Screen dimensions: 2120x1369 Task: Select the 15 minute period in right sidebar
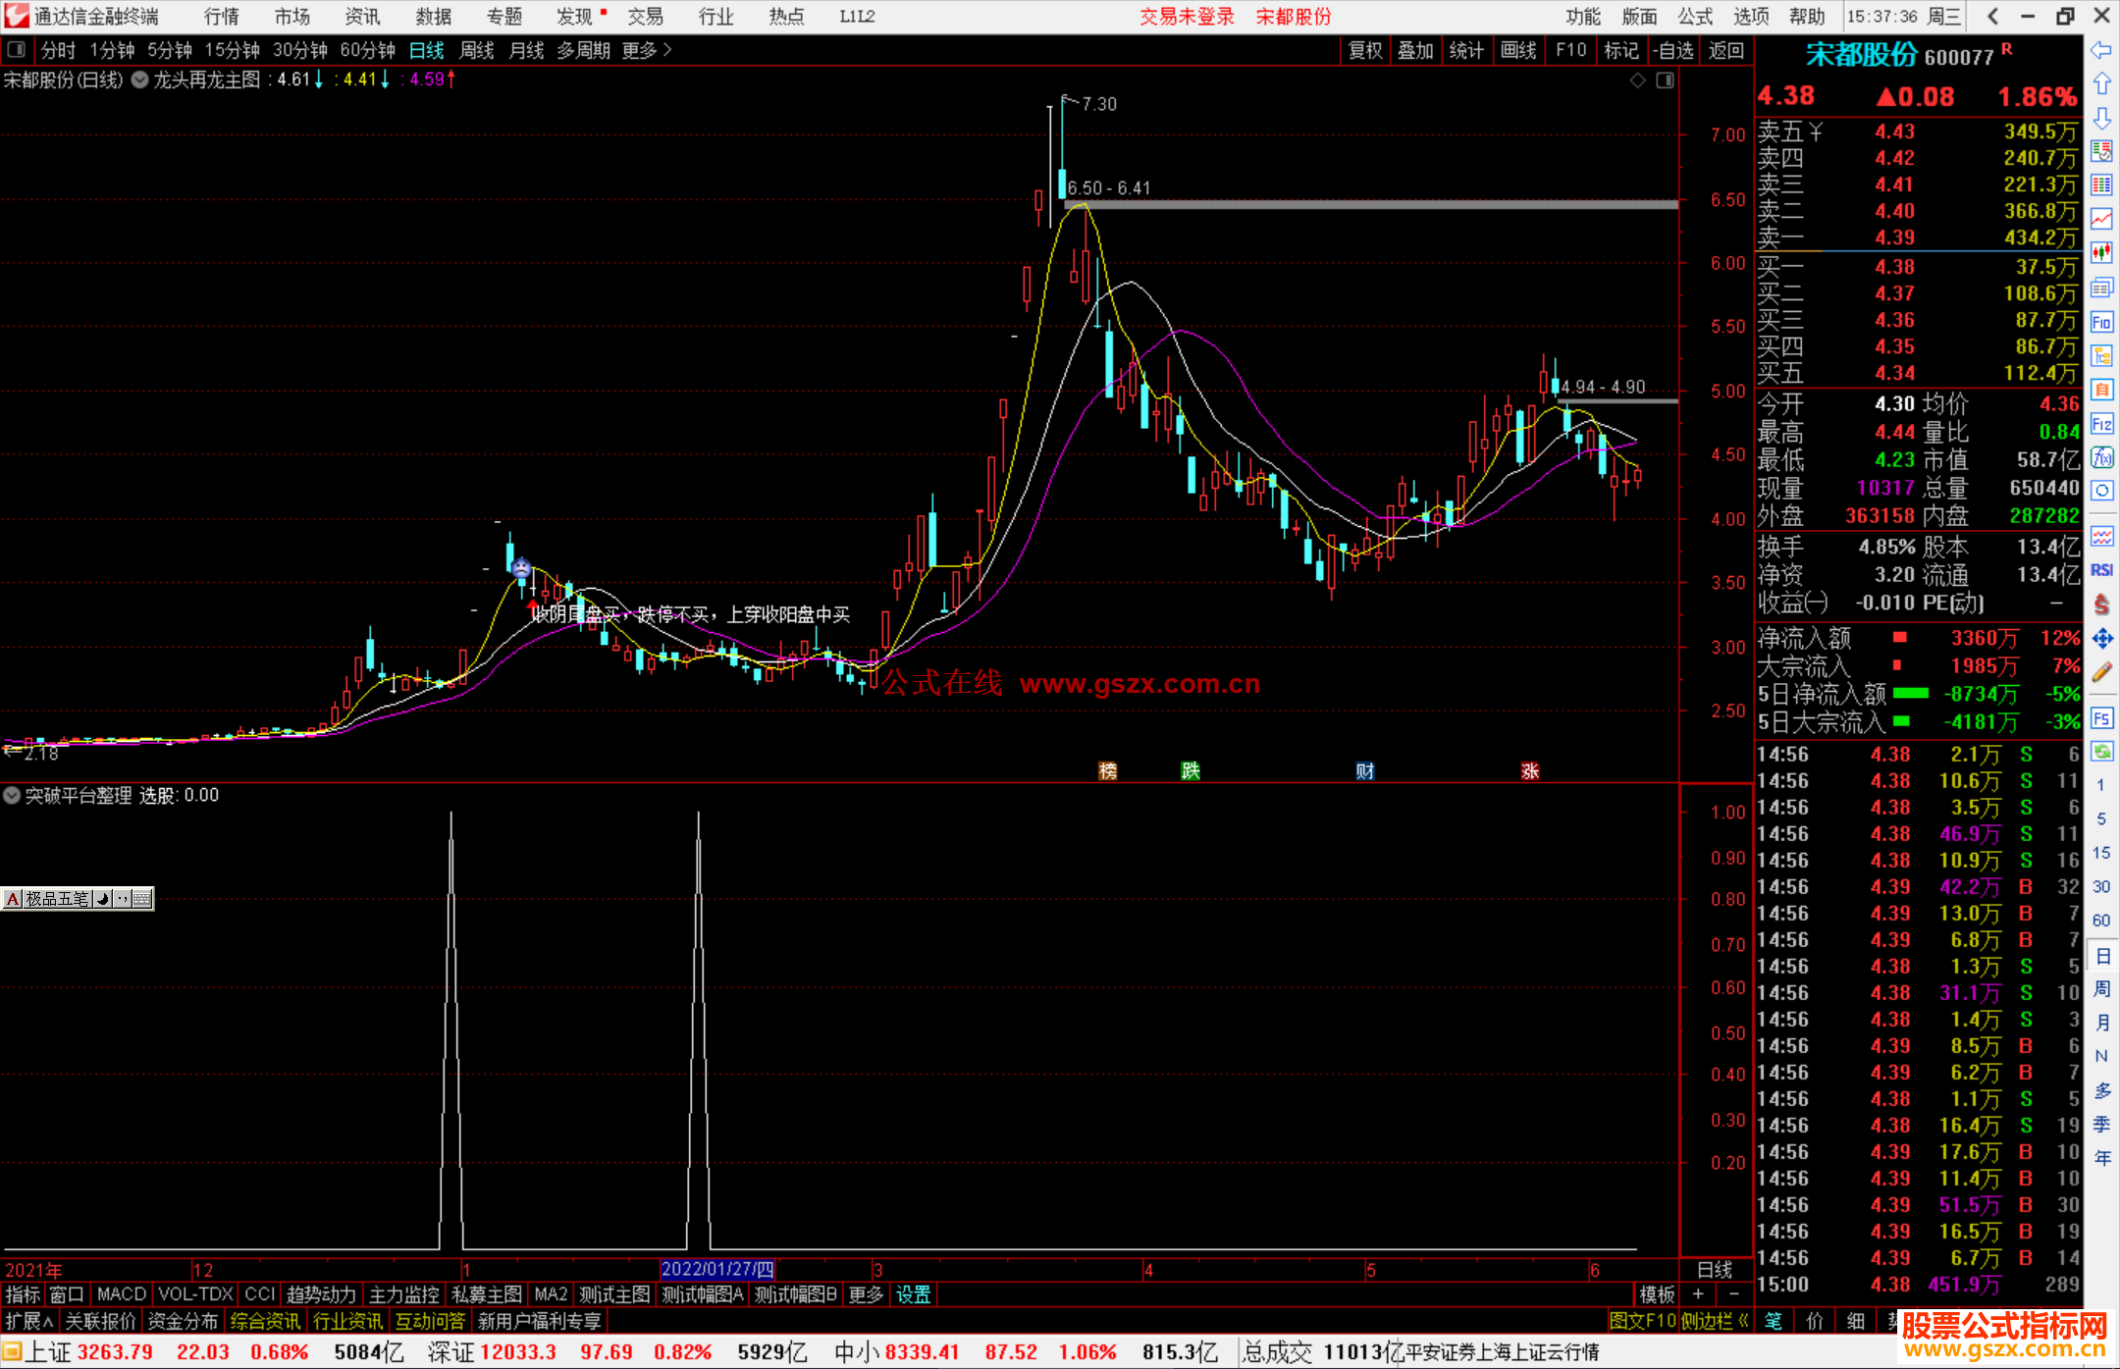point(2101,853)
